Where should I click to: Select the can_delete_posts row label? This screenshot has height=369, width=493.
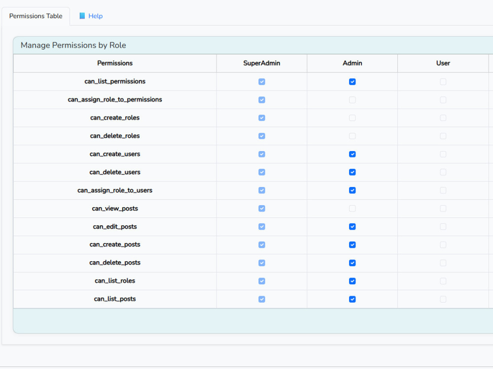tap(115, 263)
